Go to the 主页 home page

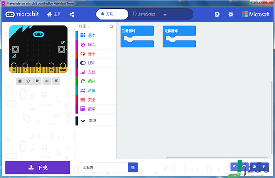click(54, 14)
